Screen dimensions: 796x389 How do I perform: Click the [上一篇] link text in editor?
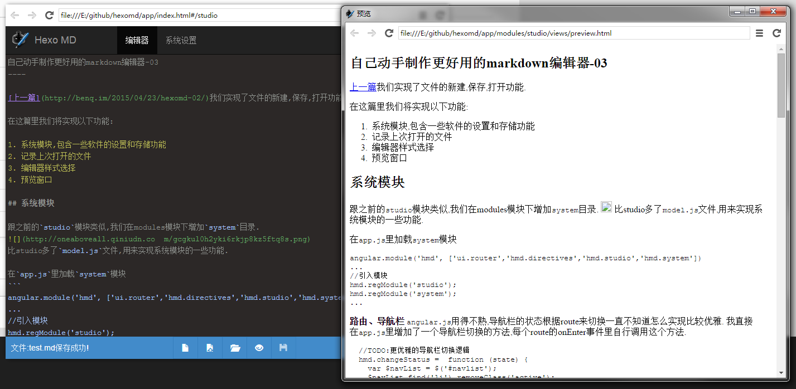(x=24, y=98)
